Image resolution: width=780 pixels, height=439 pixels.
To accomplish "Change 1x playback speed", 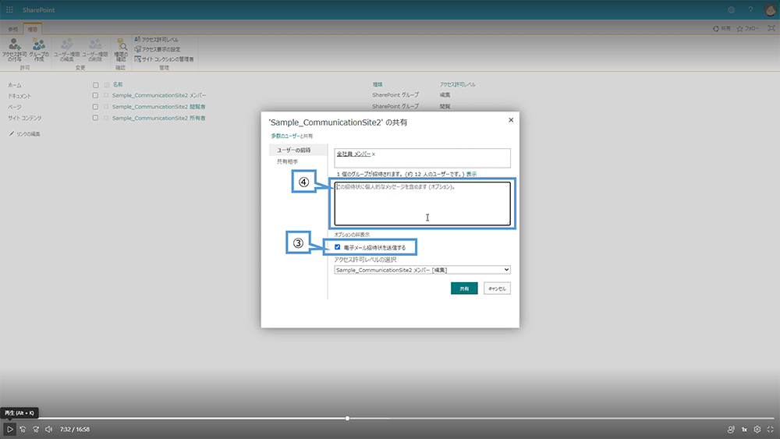I will [744, 429].
